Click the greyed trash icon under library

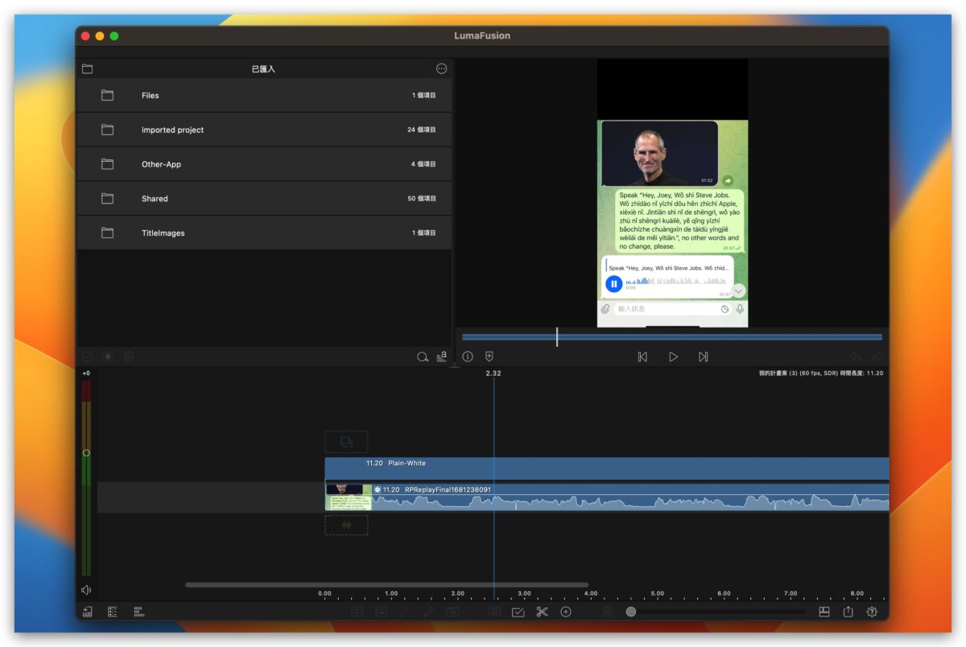pos(129,356)
